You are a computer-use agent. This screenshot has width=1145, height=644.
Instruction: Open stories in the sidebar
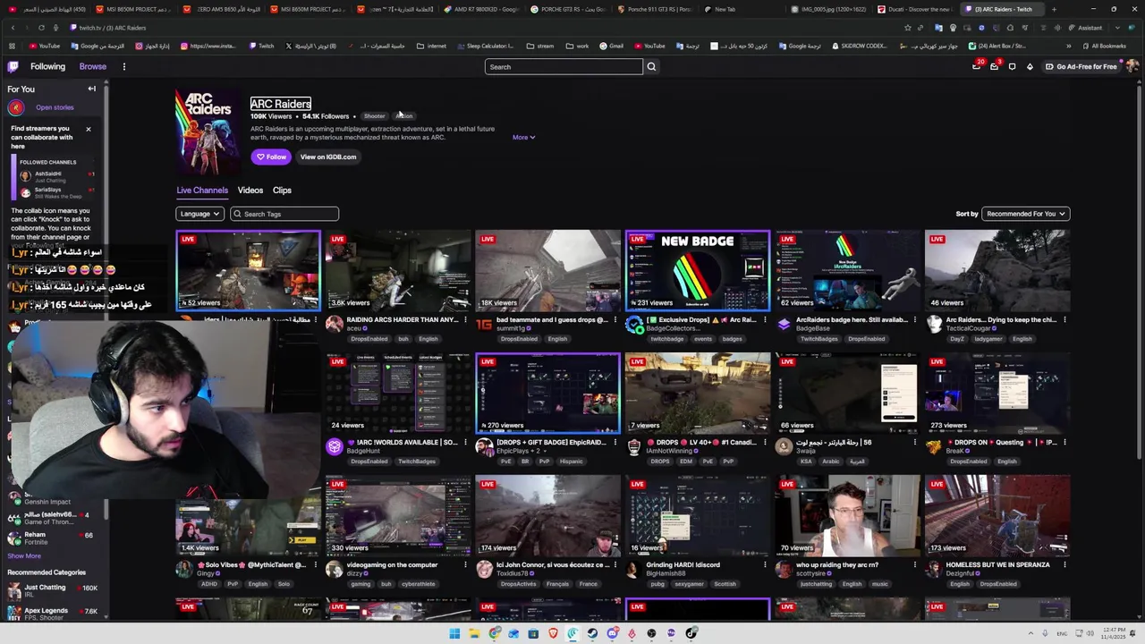[55, 107]
